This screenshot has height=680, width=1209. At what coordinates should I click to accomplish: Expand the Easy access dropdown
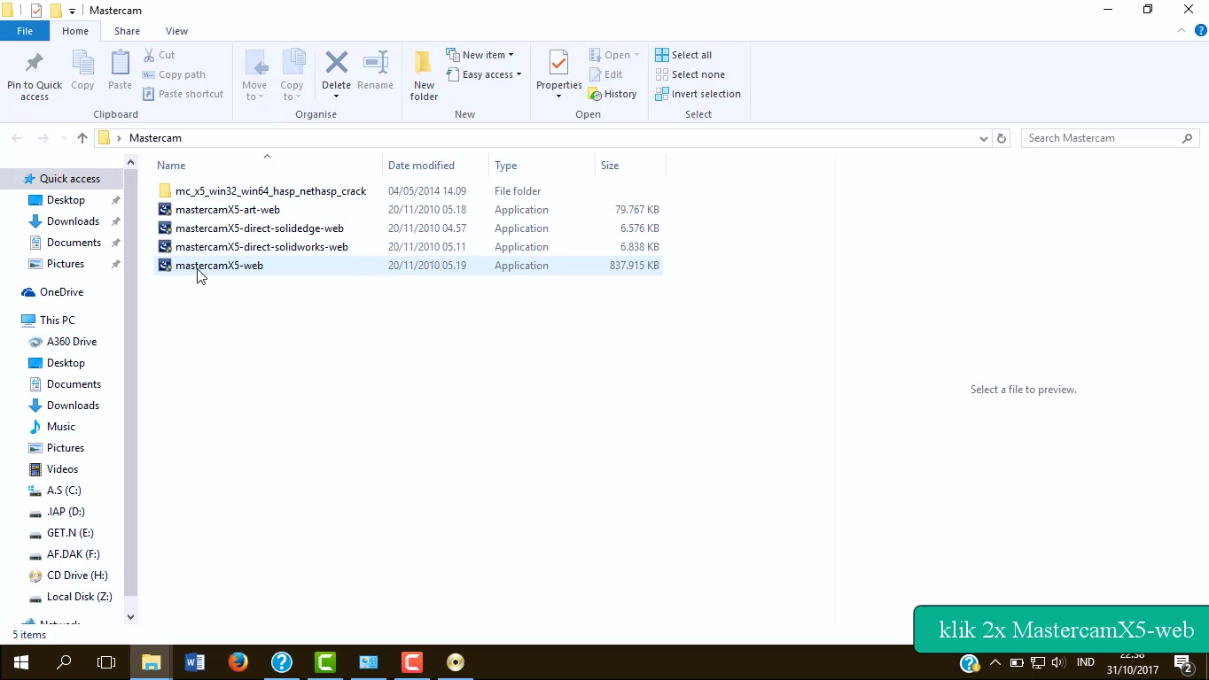click(483, 74)
